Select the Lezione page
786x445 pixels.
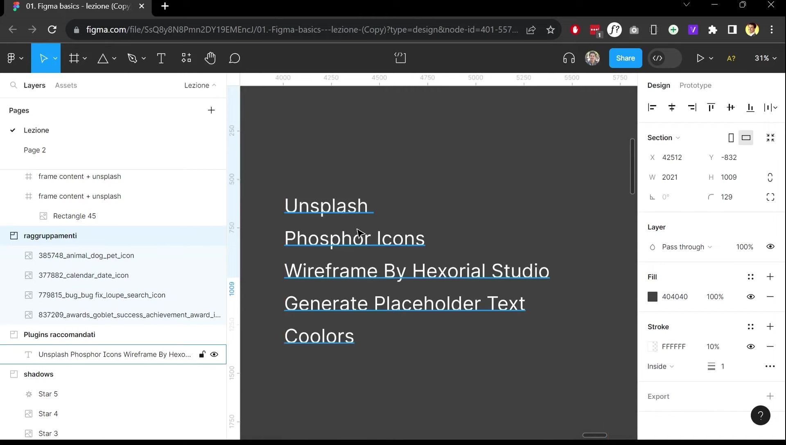click(x=36, y=130)
